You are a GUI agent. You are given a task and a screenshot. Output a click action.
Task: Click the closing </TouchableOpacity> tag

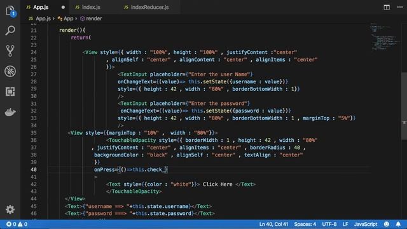134,191
